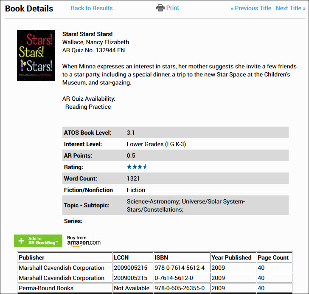309x294 pixels.
Task: Click the ISBN column header
Action: 182,257
